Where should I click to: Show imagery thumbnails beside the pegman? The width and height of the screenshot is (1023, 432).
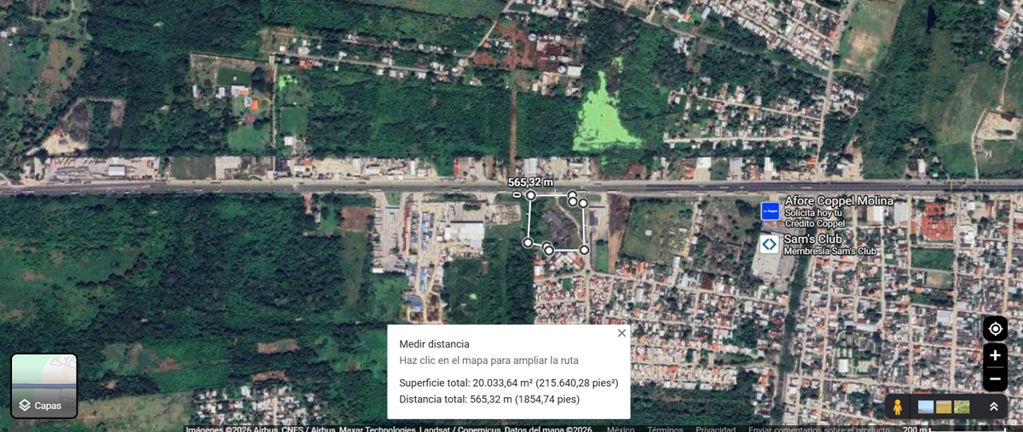[x=944, y=407]
